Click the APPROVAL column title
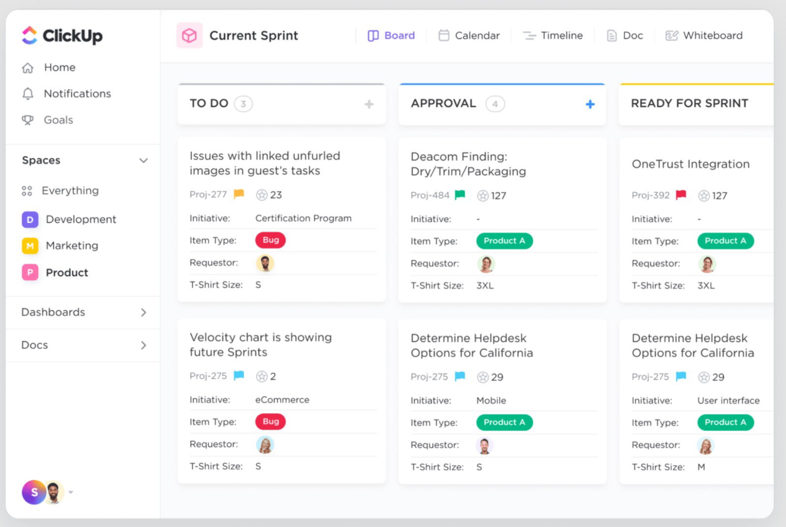Image resolution: width=786 pixels, height=527 pixels. click(444, 103)
